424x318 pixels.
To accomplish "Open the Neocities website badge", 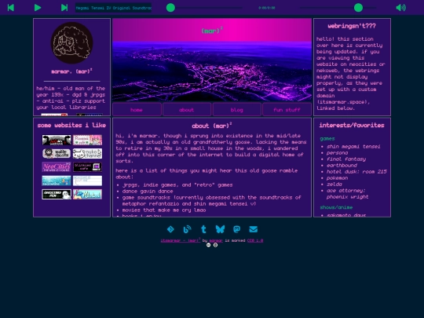I will (57, 166).
